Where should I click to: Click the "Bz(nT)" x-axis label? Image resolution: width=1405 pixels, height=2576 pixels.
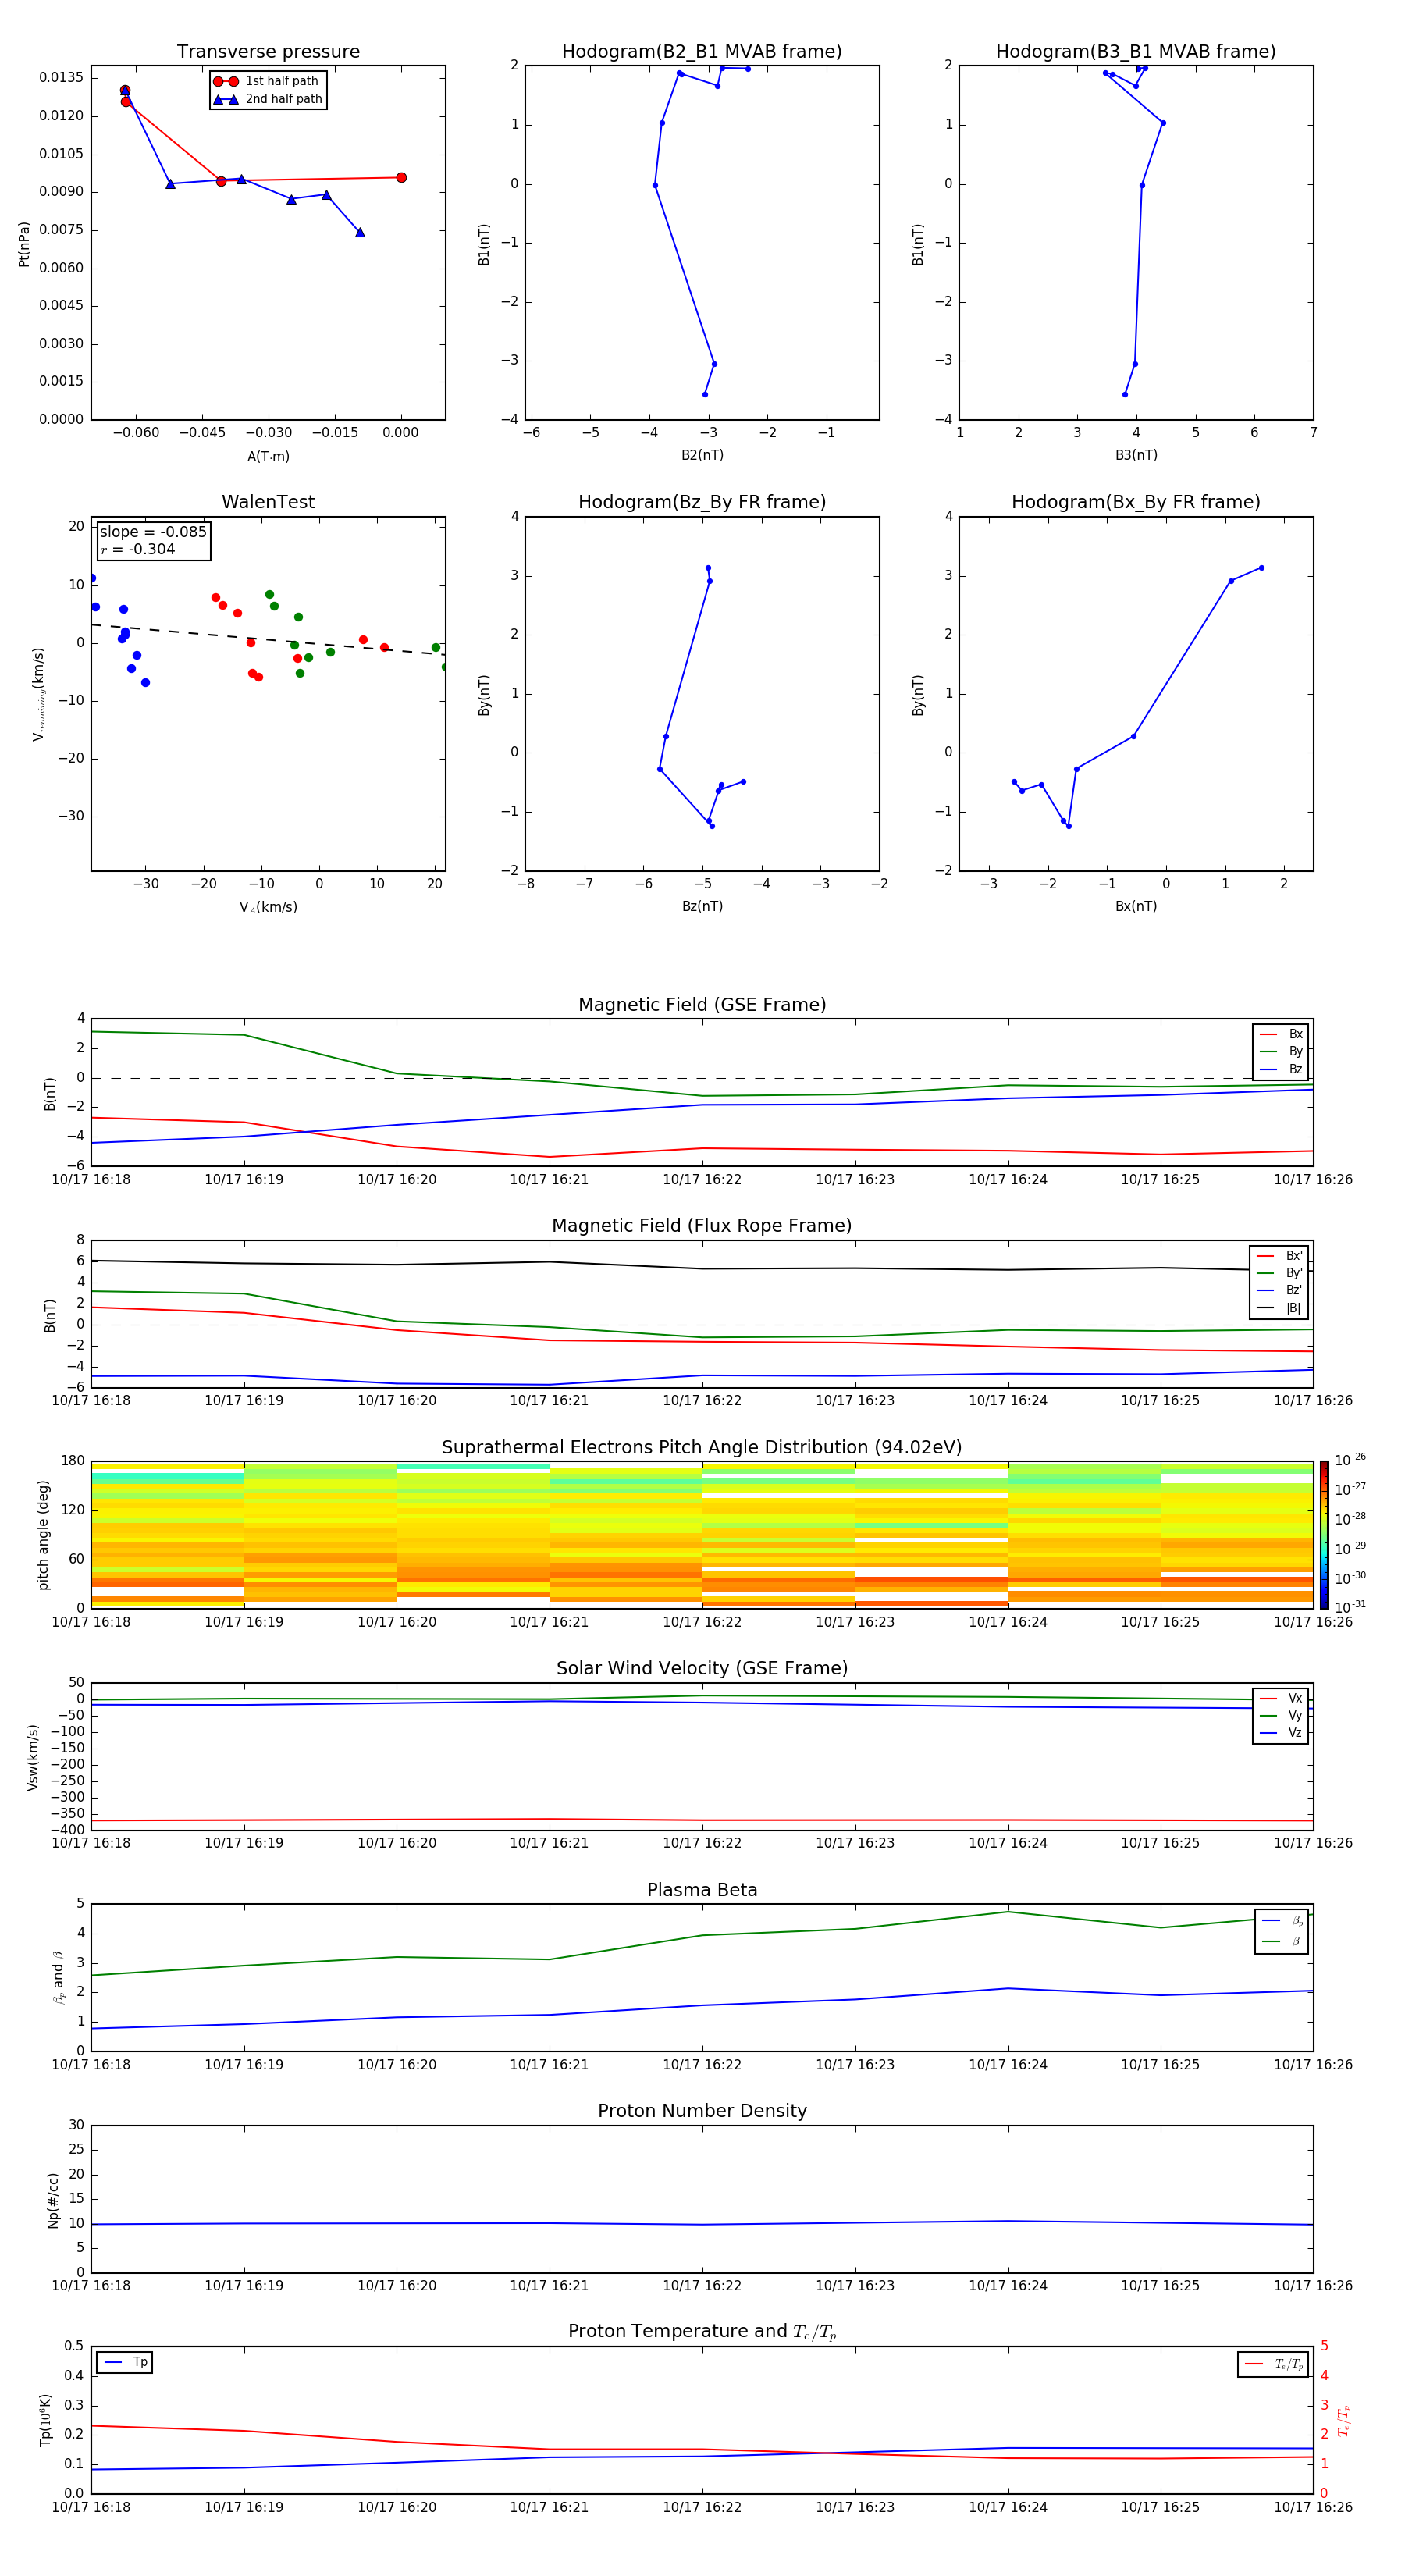(x=702, y=906)
